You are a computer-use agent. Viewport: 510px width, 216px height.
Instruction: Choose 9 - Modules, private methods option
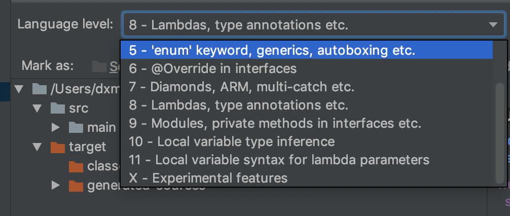(x=306, y=123)
